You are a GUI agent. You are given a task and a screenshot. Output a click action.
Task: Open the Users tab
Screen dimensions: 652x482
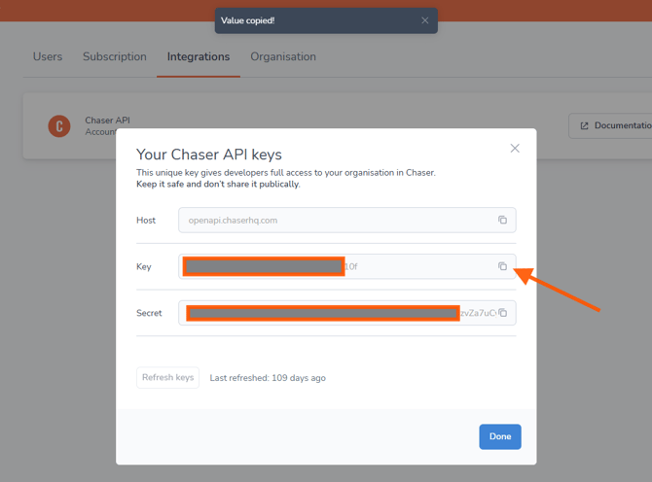tap(48, 56)
